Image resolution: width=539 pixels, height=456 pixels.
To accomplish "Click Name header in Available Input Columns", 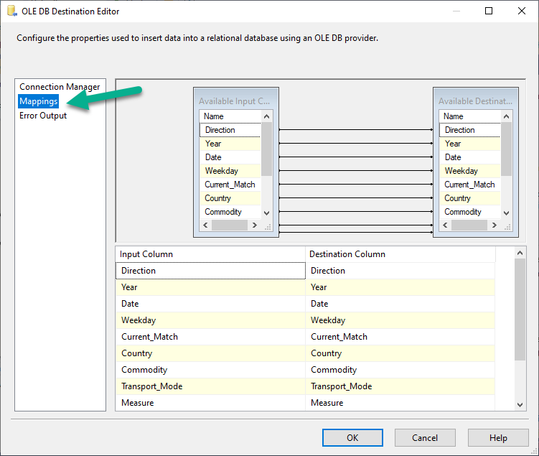I will tap(230, 116).
